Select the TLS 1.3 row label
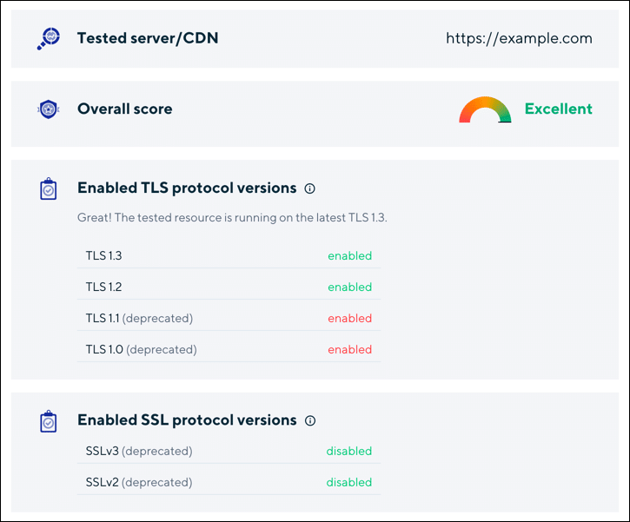 tap(103, 256)
